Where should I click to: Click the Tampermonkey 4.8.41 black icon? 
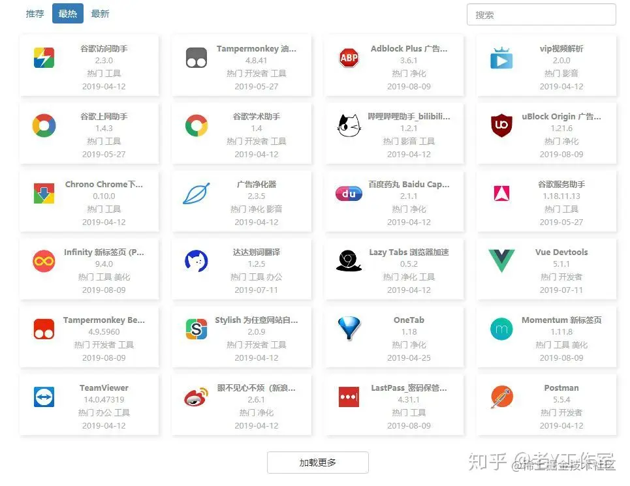(x=197, y=58)
